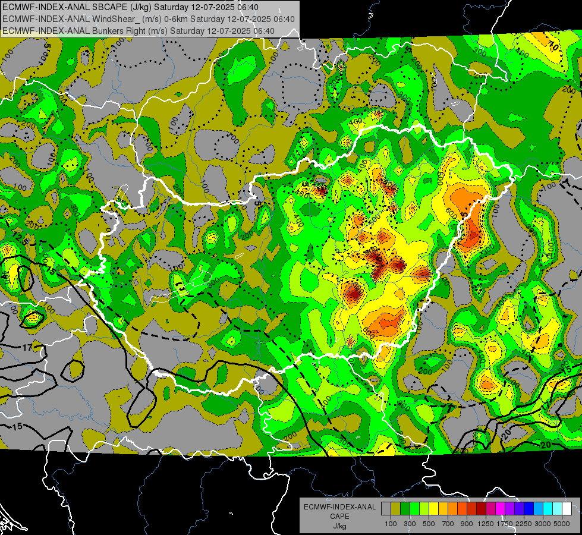
Task: Click the olive swatch in the CAPE legend
Action: tap(396, 508)
